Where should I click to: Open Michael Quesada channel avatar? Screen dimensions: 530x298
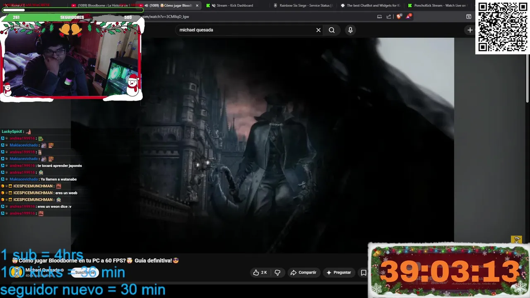tap(17, 272)
